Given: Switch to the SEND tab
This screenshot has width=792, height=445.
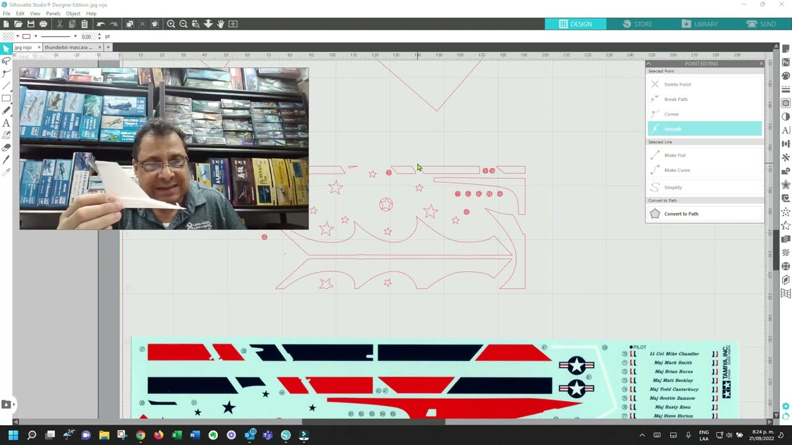Looking at the screenshot, I should (761, 24).
